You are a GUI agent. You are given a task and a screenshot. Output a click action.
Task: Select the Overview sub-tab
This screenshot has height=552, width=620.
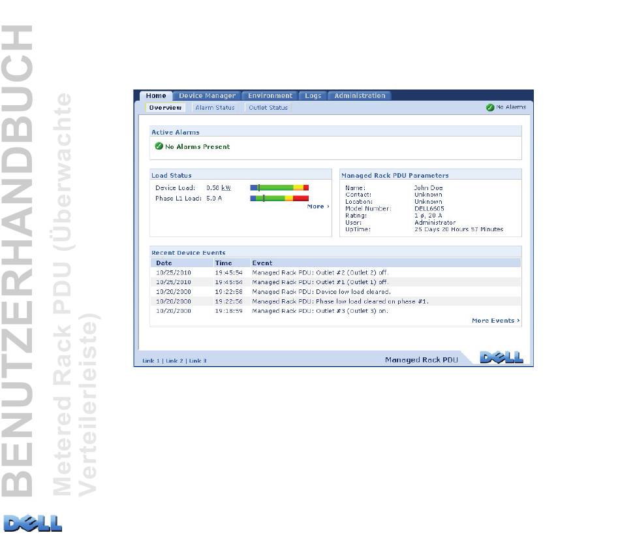point(165,108)
